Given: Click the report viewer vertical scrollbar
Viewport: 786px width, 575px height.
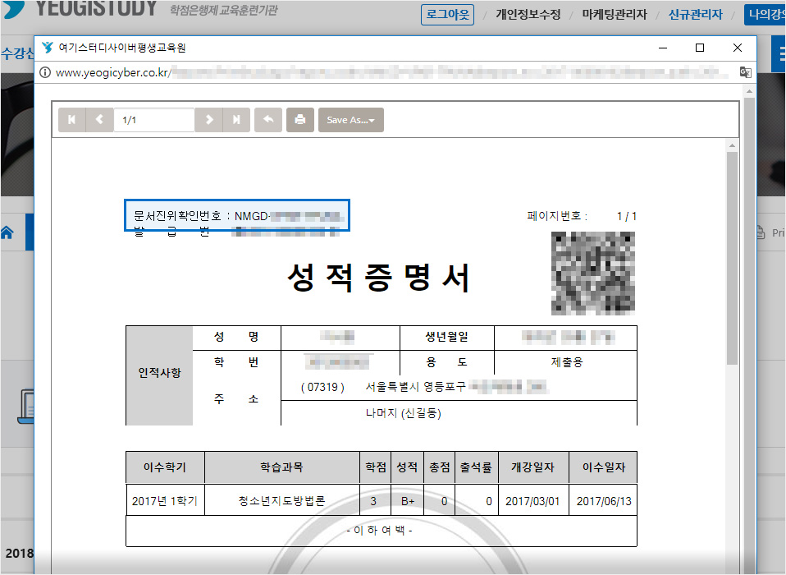Looking at the screenshot, I should 732,246.
